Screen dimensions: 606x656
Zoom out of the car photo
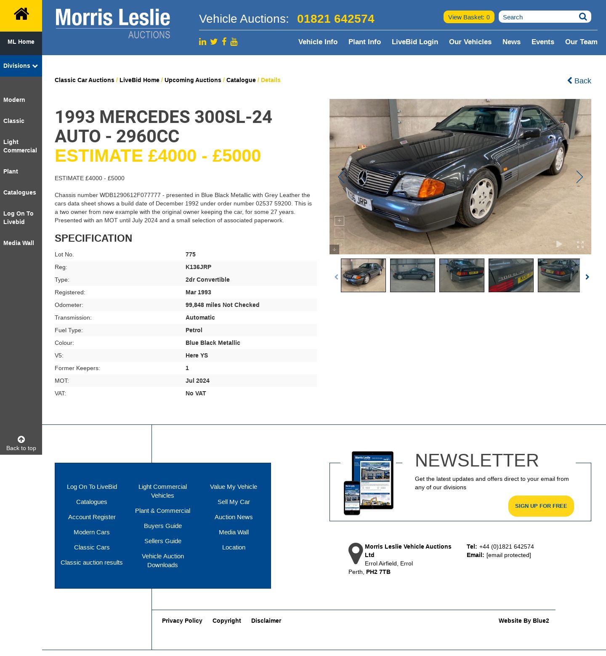click(339, 232)
